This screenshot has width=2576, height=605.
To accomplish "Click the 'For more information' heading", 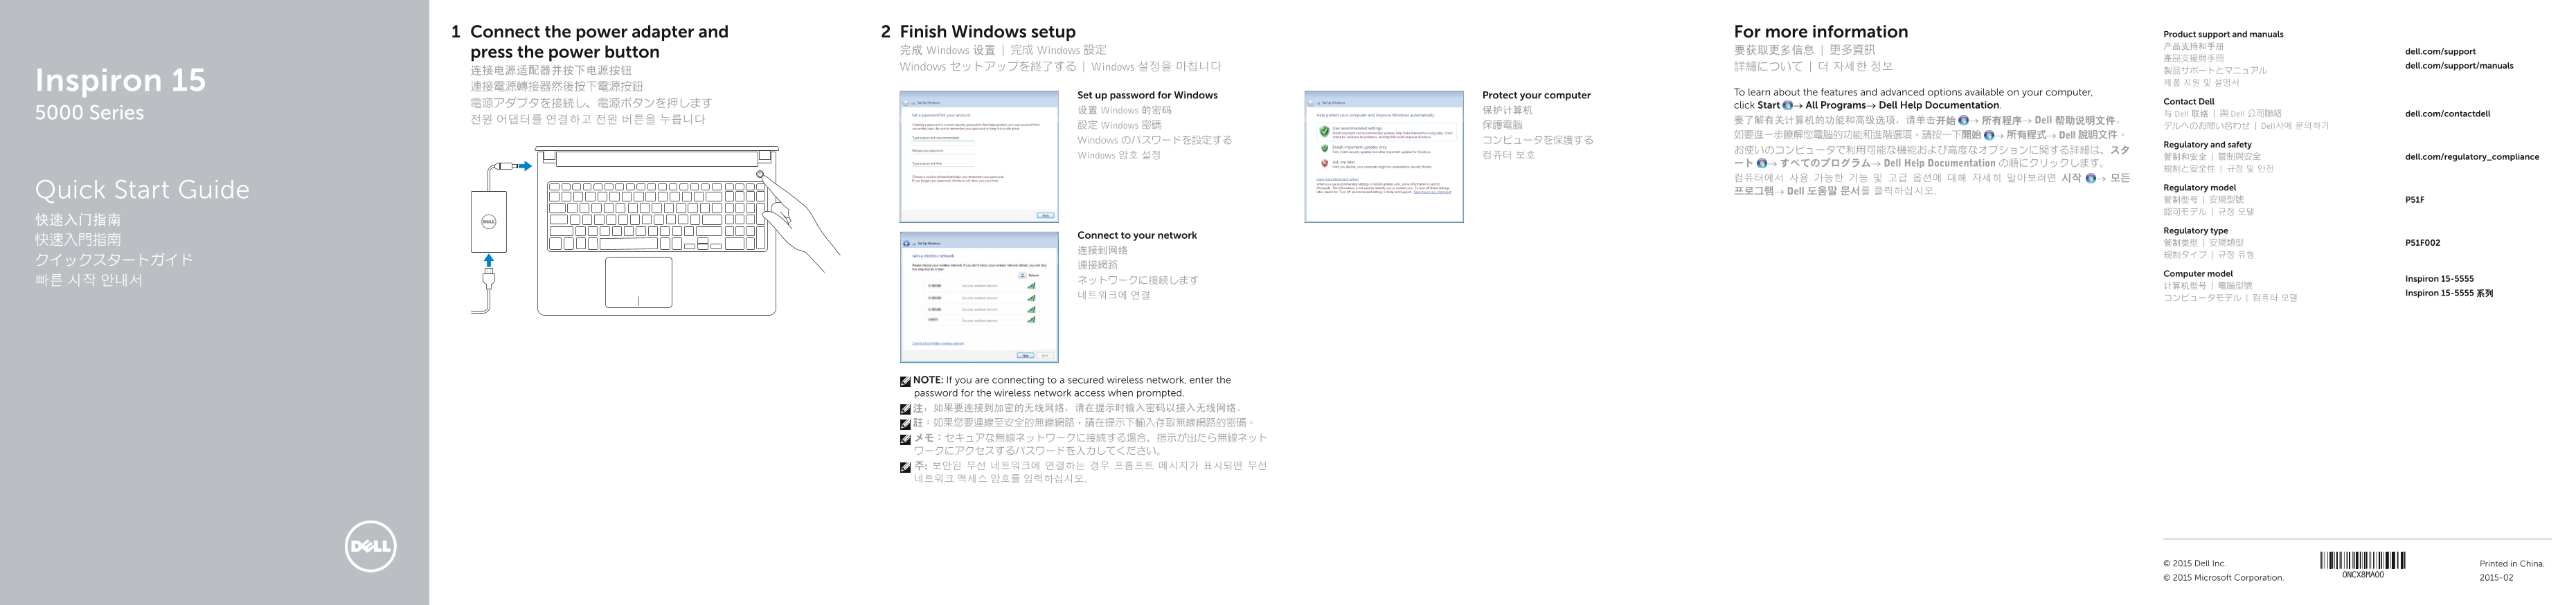I will coord(1821,32).
